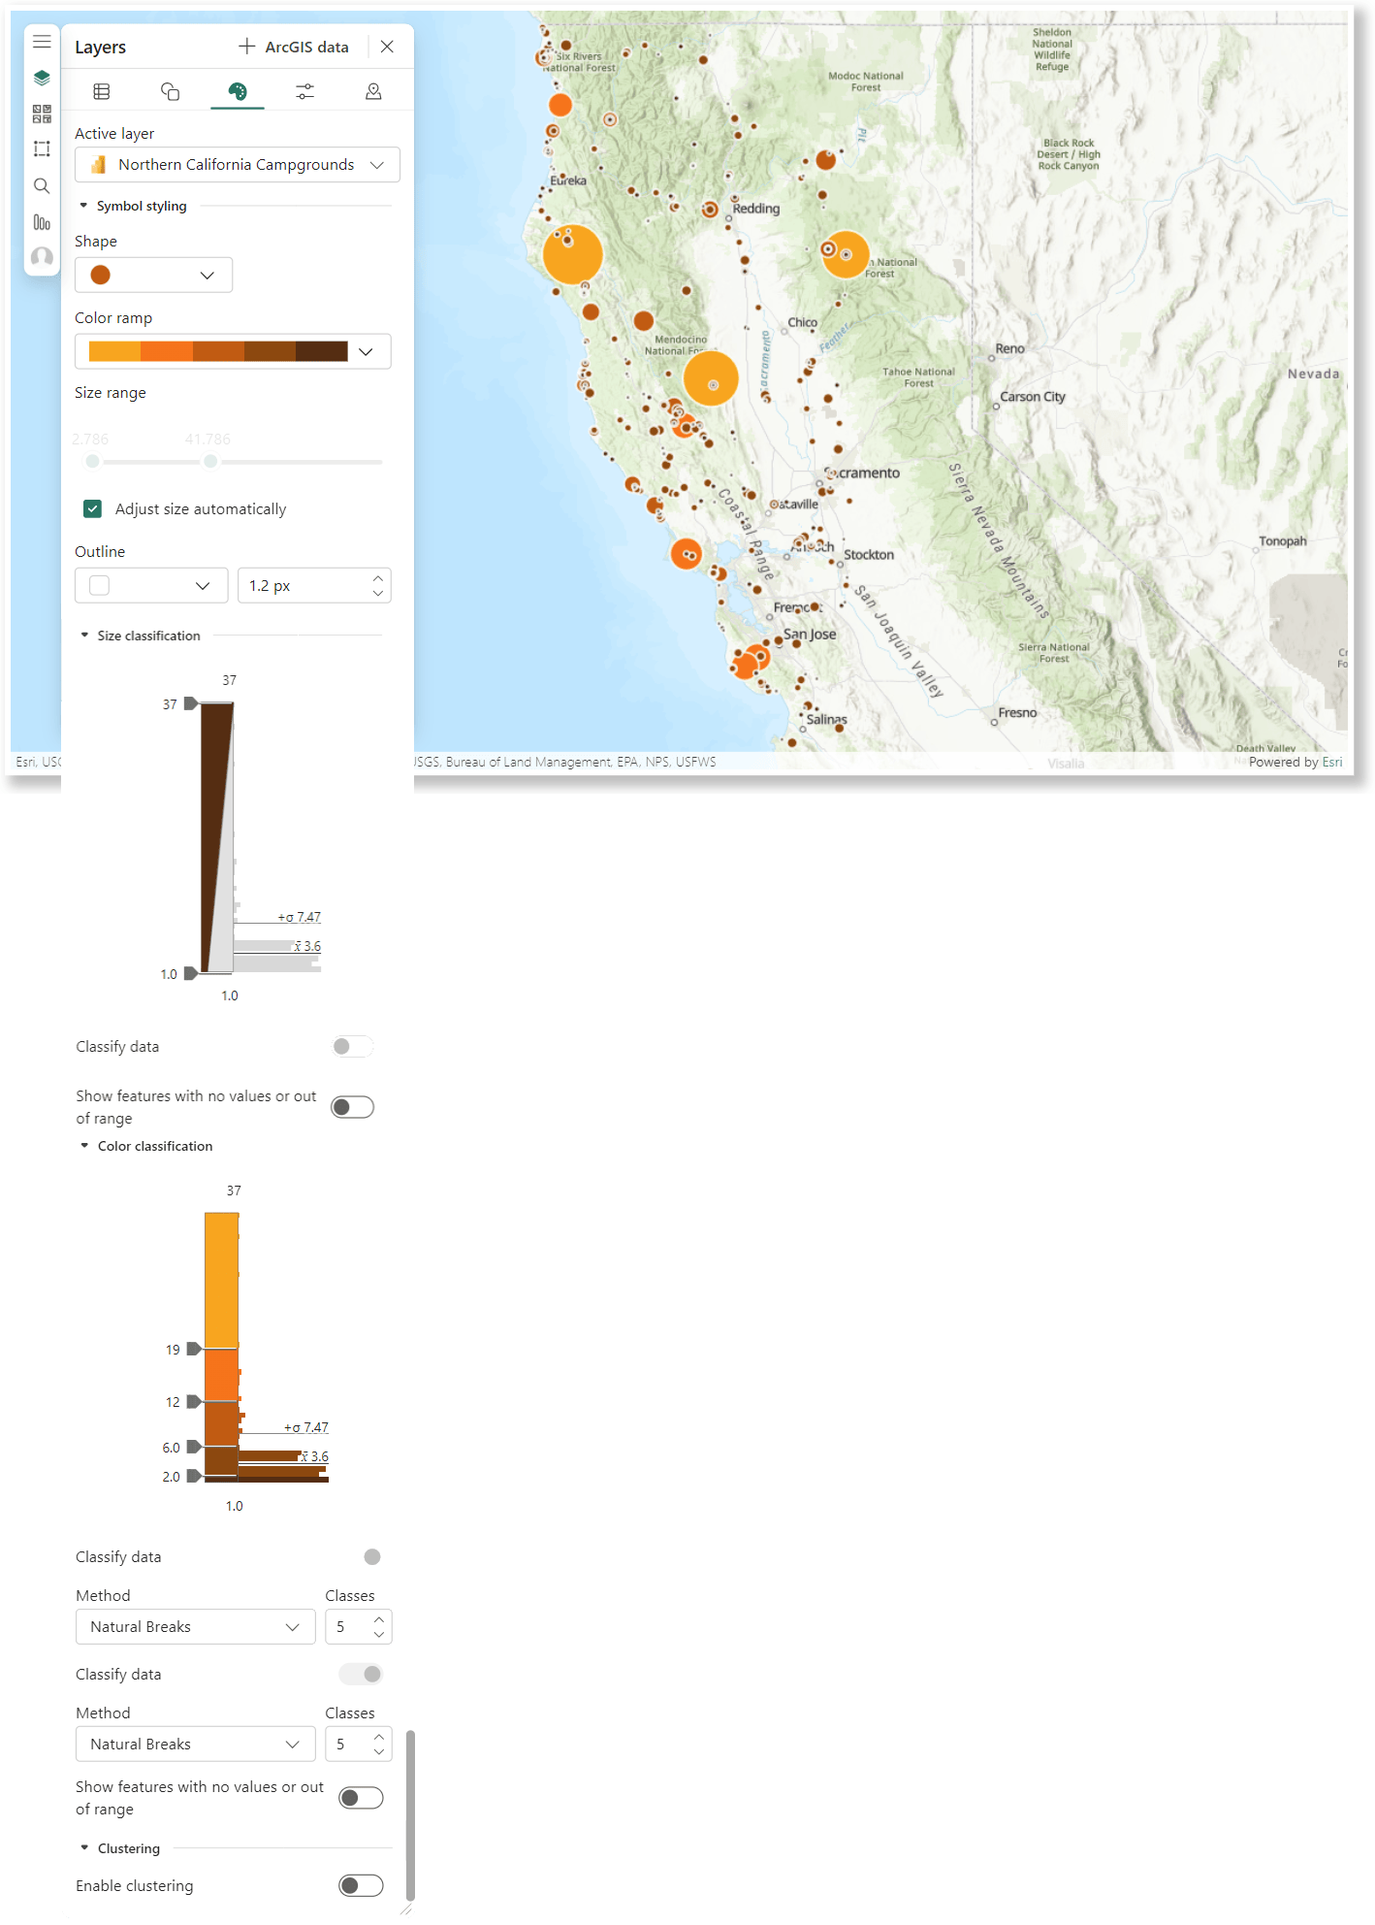Click the 2.0 break handle on color histogram
1375x1925 pixels.
[x=194, y=1476]
